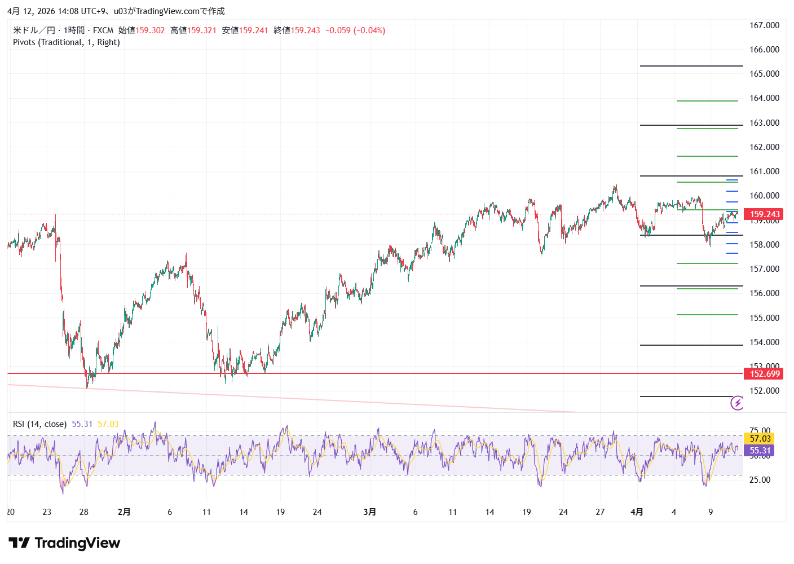
Task: Click the TradingView wordmark text
Action: [77, 543]
